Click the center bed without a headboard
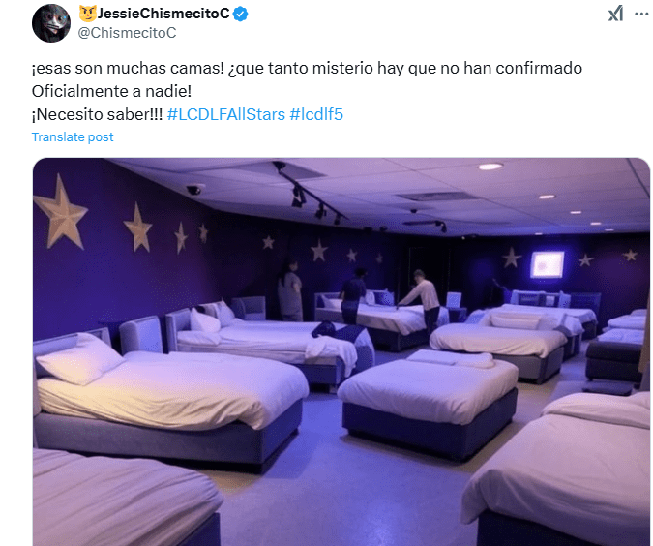 click(429, 401)
